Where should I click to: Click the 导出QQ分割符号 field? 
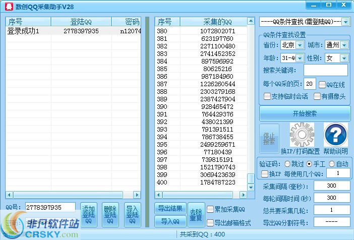point(332,222)
